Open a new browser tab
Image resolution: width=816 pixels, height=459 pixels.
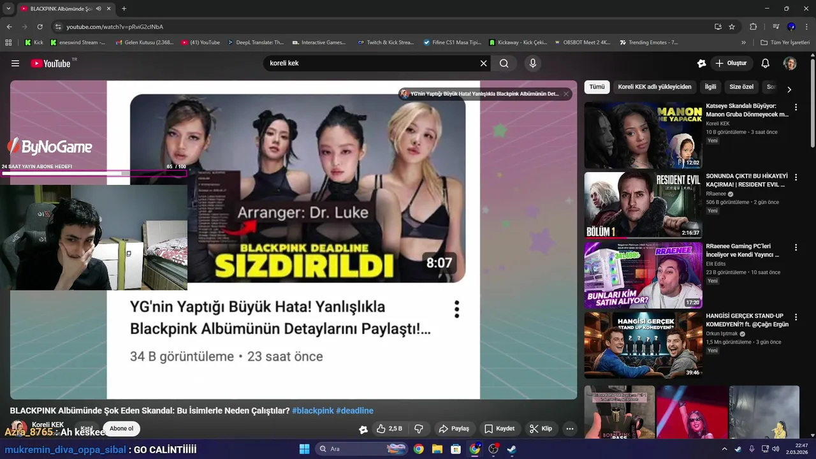[124, 9]
